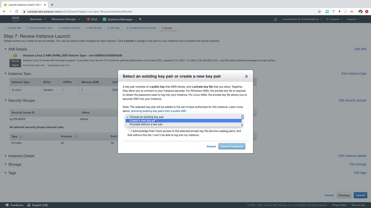Go to step 3. Configure Instance
Image resolution: width=371 pixels, height=208 pixels.
point(69,28)
